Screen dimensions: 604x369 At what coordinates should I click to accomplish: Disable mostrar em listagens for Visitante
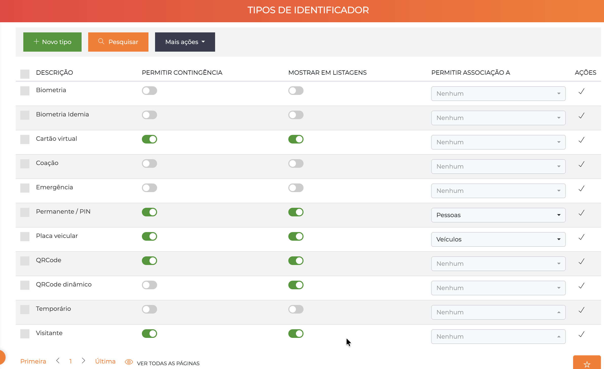(296, 334)
